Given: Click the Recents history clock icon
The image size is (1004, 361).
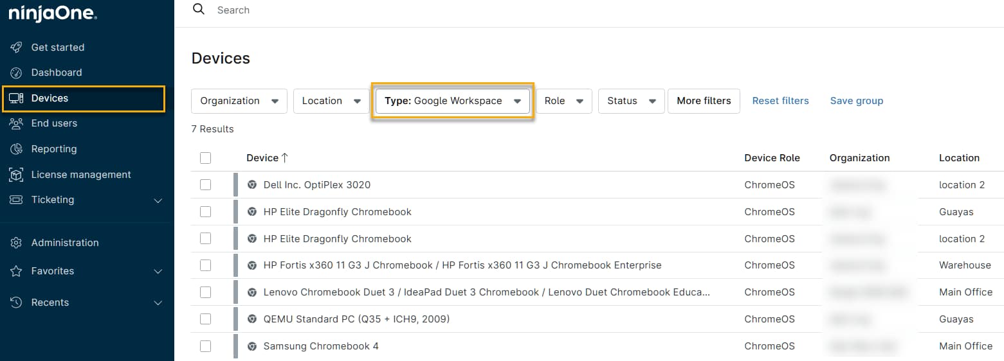Looking at the screenshot, I should (x=17, y=303).
